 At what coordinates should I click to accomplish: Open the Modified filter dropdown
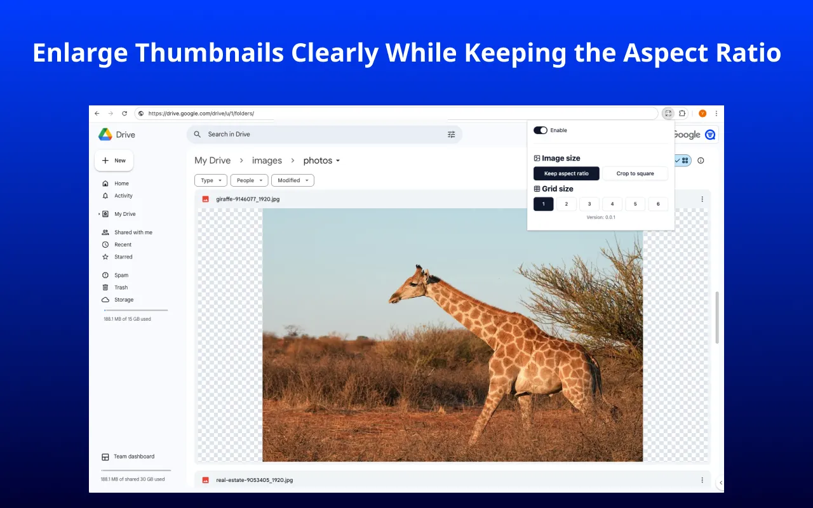(292, 180)
